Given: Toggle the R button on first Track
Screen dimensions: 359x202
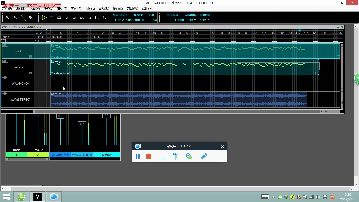Looking at the screenshot, I should click(x=30, y=57).
